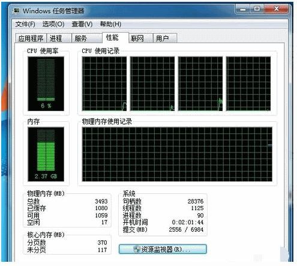Click the 已缓存 value 1080
Image resolution: width=297 pixels, height=266 pixels.
coord(101,208)
